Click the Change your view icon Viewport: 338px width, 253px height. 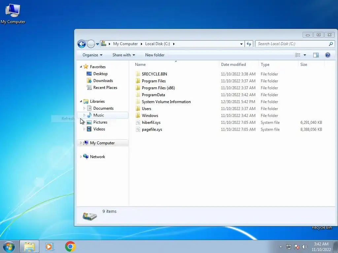click(298, 55)
